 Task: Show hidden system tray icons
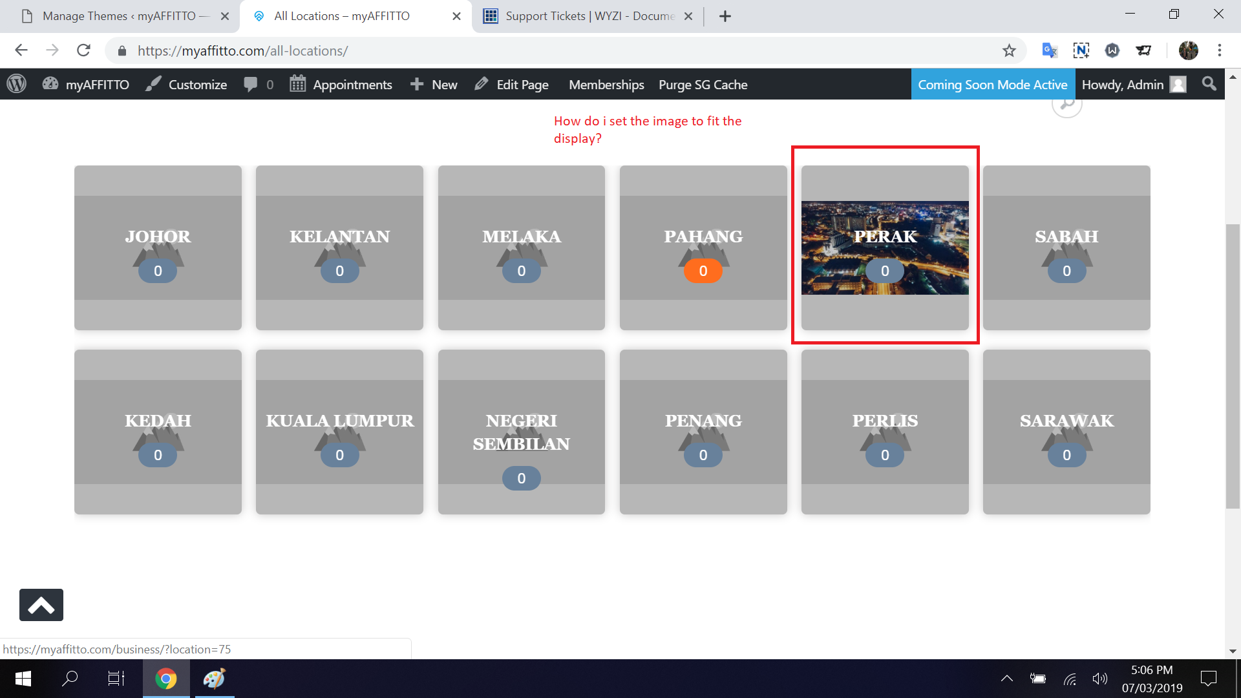1006,679
